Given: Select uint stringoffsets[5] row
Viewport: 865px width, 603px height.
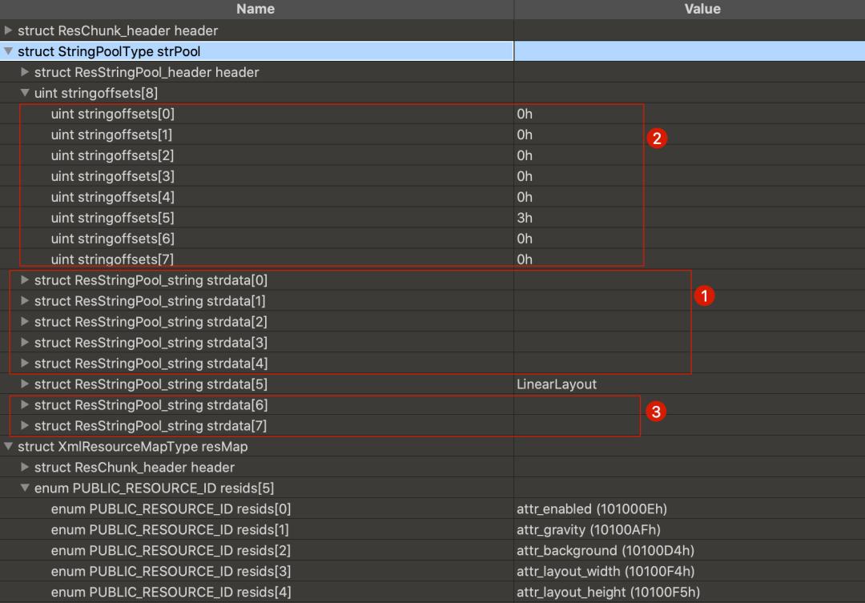Looking at the screenshot, I should tap(112, 218).
